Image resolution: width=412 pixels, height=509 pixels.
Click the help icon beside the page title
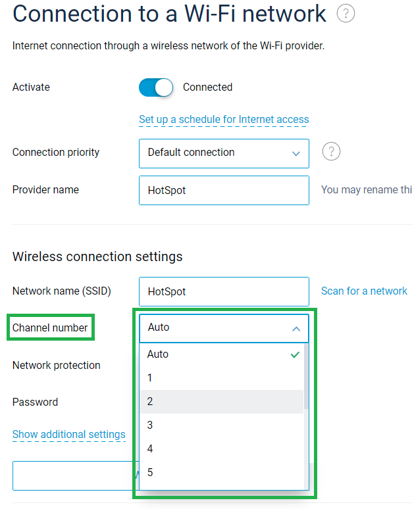(x=346, y=13)
